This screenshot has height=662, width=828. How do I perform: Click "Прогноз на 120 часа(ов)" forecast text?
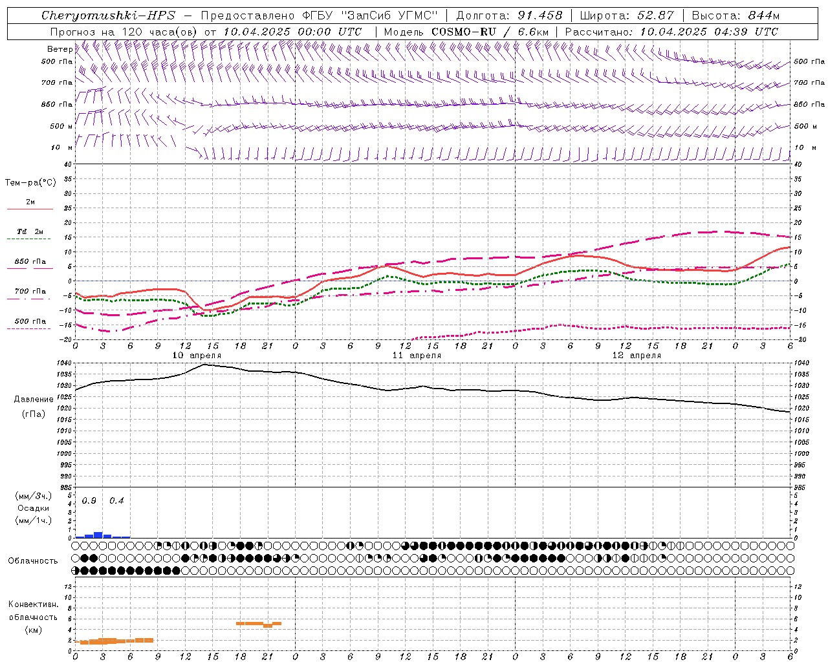(x=124, y=32)
